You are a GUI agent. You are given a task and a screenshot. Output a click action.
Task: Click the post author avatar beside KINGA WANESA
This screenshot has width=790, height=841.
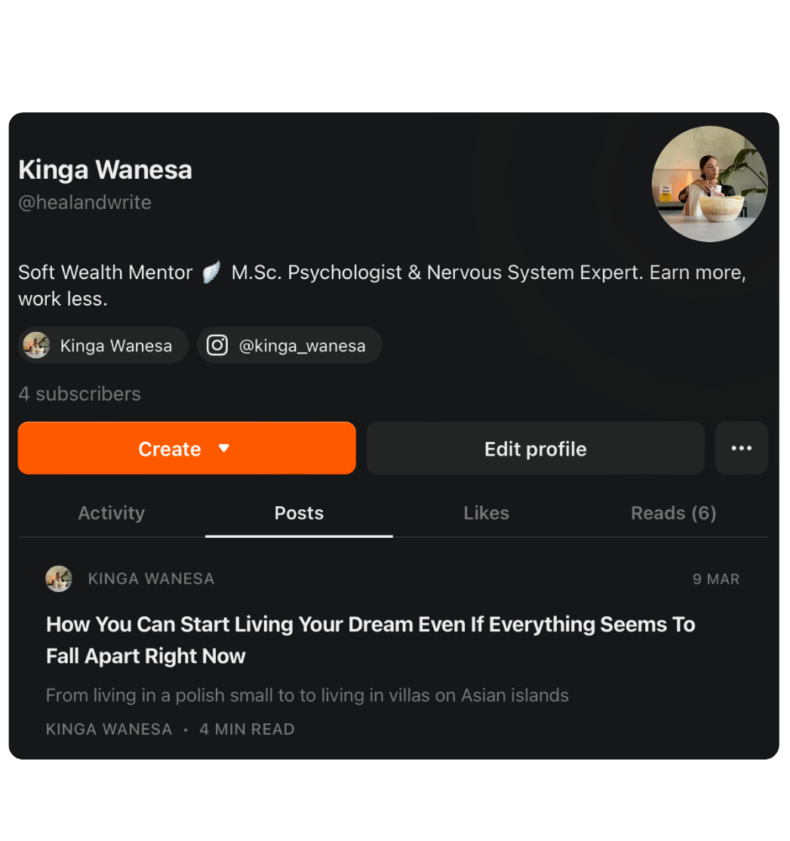59,579
